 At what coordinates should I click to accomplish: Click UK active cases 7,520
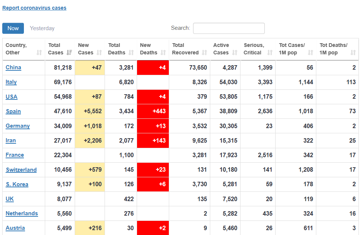pyautogui.click(x=230, y=199)
